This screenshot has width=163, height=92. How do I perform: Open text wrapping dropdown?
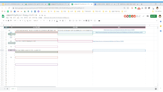pyautogui.click(x=77, y=21)
